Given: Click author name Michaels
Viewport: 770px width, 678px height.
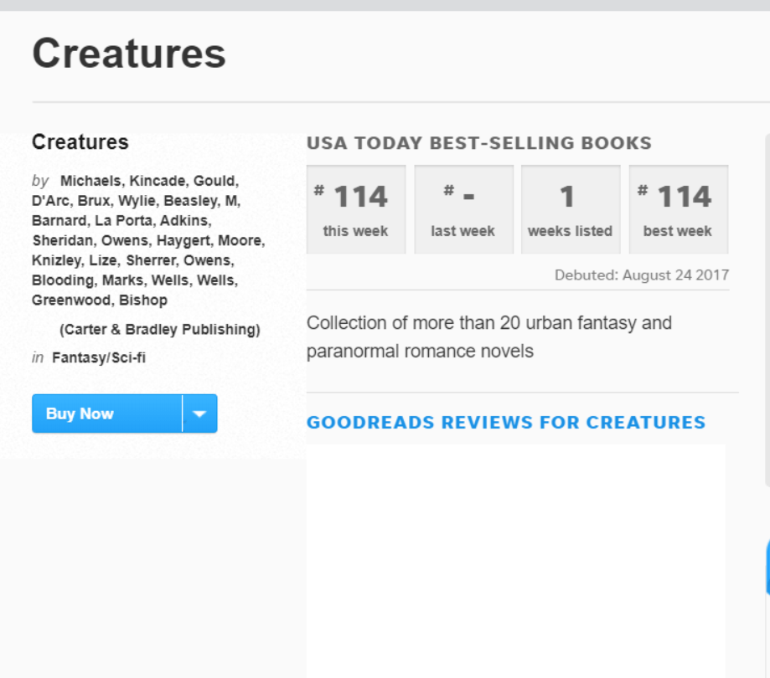Looking at the screenshot, I should pos(91,181).
